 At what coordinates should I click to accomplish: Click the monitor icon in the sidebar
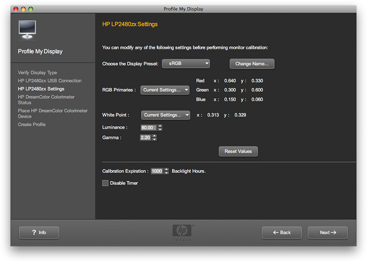coord(27,30)
